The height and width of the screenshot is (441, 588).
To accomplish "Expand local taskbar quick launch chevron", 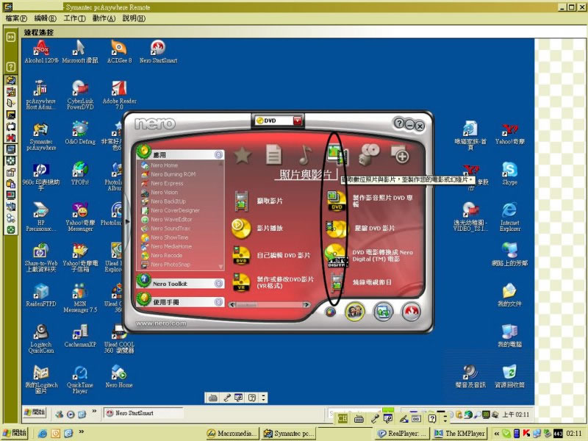I will point(82,431).
